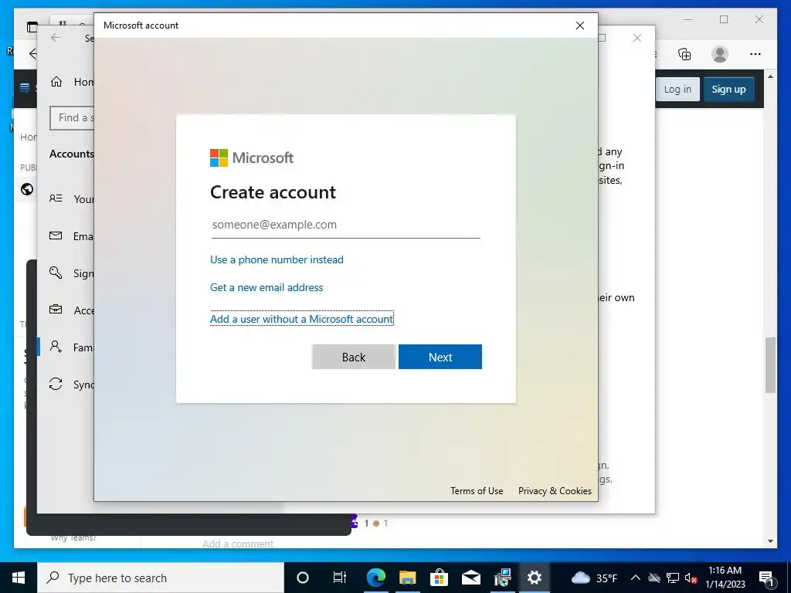This screenshot has height=593, width=791.
Task: Open Edge Settings and more menu
Action: click(x=755, y=54)
